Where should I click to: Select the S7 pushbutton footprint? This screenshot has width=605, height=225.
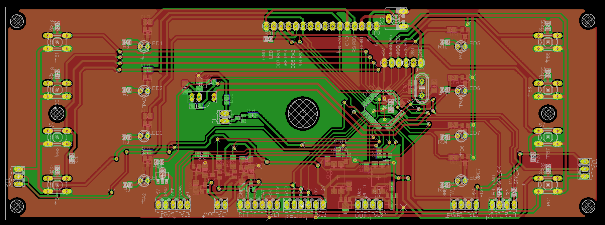tap(548, 137)
